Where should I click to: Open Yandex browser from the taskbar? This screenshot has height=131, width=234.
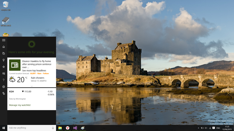pos(68,128)
